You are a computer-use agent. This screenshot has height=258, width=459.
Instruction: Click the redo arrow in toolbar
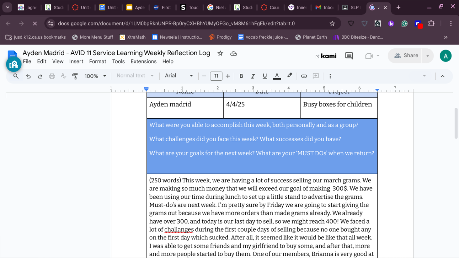coord(40,76)
